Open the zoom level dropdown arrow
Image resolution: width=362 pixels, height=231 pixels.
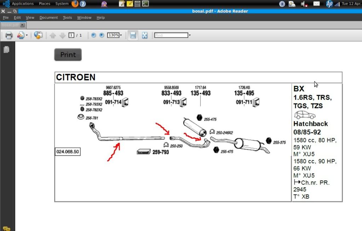pyautogui.click(x=121, y=35)
